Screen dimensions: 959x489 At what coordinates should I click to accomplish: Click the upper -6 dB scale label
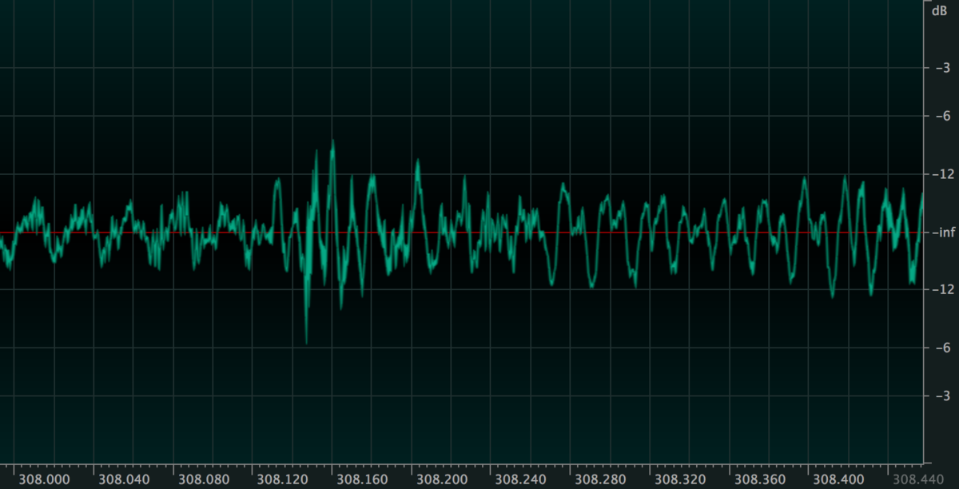click(x=942, y=117)
